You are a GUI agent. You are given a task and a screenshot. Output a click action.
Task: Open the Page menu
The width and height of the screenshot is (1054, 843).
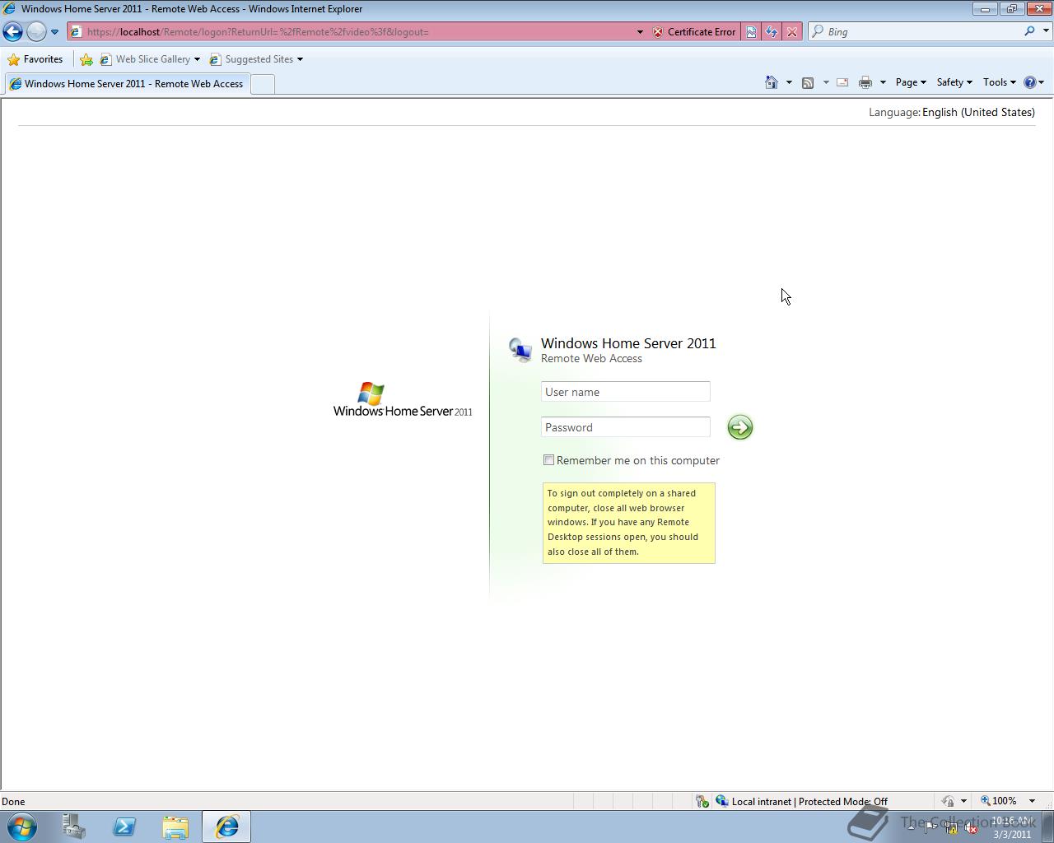coord(911,82)
